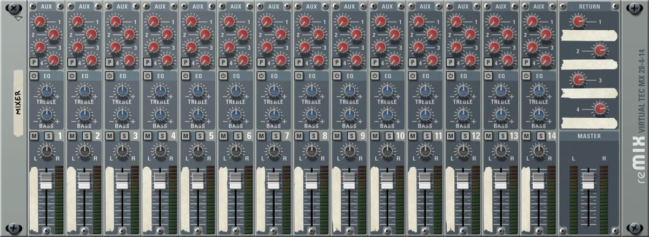This screenshot has height=237, width=649.
Task: Click the MASTER section header
Action: 589,136
